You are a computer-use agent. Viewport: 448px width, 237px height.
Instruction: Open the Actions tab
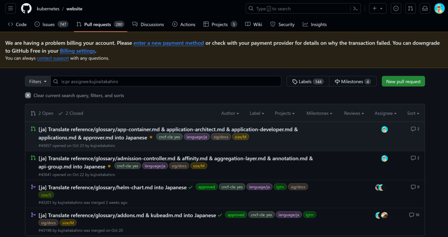click(x=184, y=24)
